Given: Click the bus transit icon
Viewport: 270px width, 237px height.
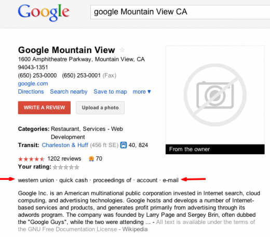Looking at the screenshot, I should pyautogui.click(x=124, y=145).
